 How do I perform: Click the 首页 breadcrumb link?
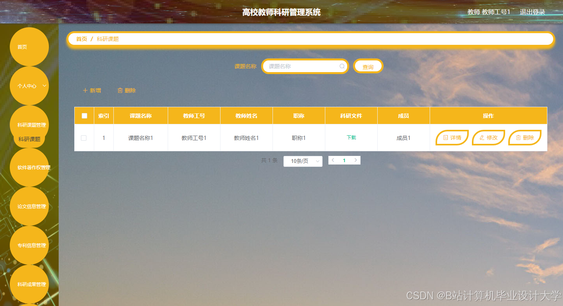(x=82, y=39)
